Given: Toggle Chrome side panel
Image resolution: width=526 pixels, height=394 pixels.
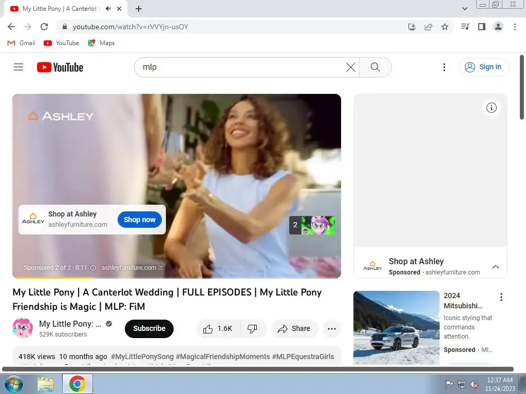Looking at the screenshot, I should [482, 27].
